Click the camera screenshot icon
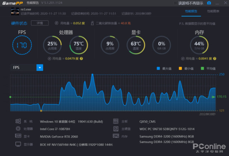The width and height of the screenshot is (229, 156). [209, 3]
